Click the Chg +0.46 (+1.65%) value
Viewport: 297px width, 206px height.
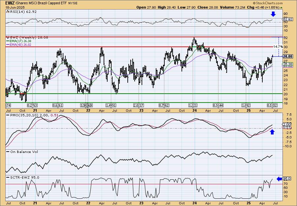click(263, 7)
